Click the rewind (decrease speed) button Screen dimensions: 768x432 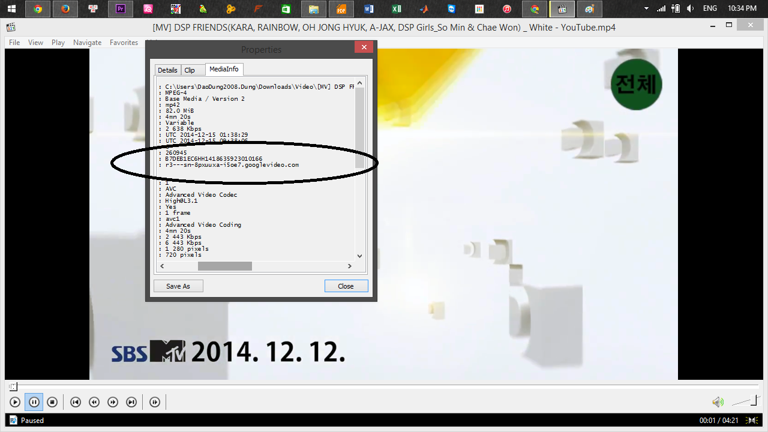(94, 402)
